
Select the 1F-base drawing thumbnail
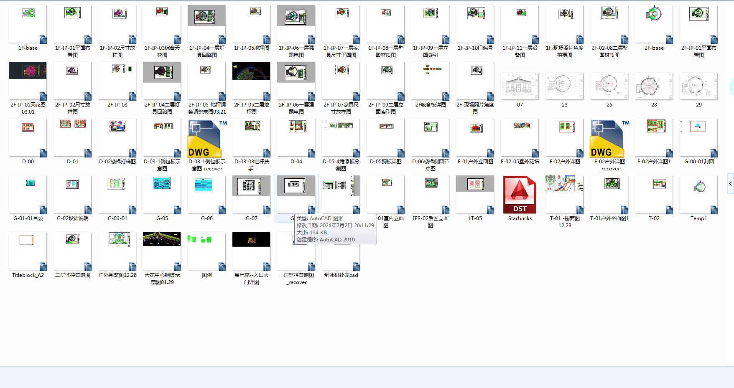point(28,24)
